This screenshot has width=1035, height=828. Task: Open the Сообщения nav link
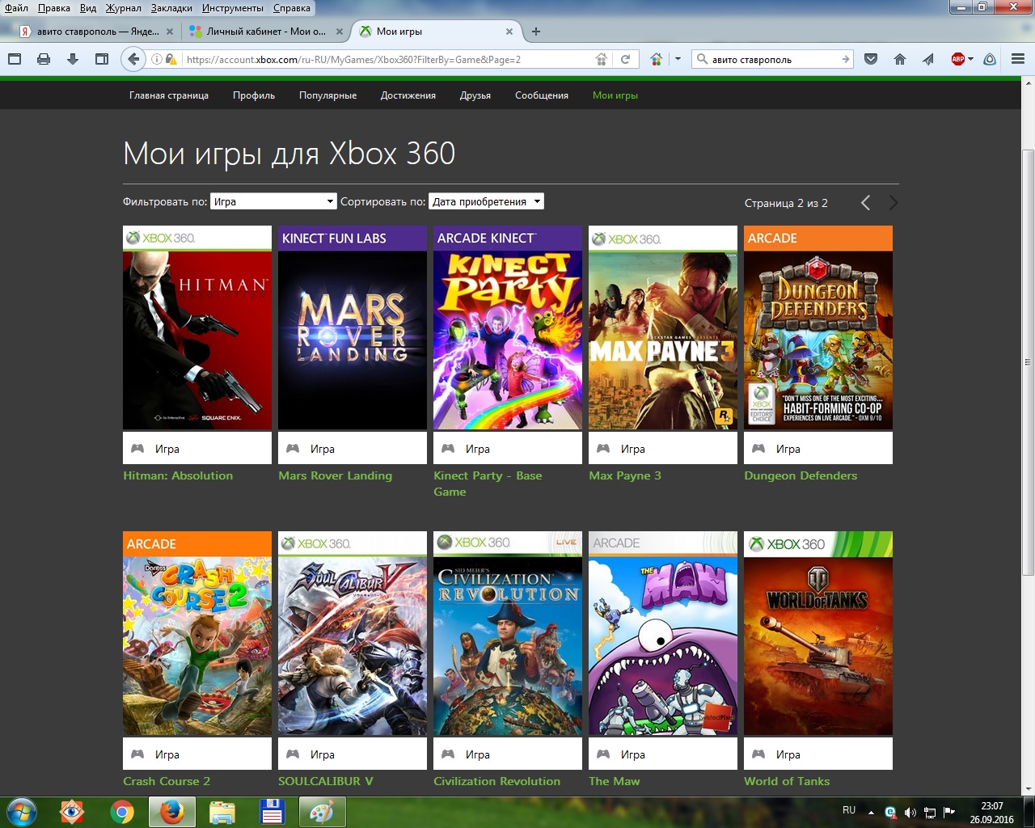coord(542,95)
